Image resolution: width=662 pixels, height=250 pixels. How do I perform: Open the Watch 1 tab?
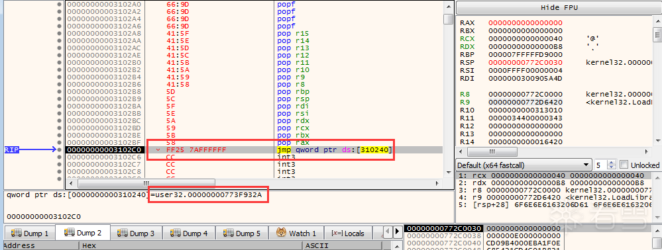click(296, 233)
